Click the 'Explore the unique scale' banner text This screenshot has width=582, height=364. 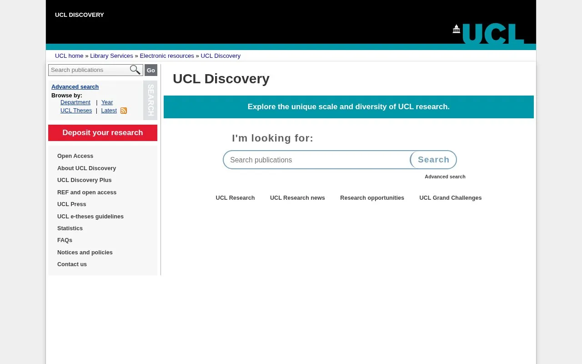349,107
